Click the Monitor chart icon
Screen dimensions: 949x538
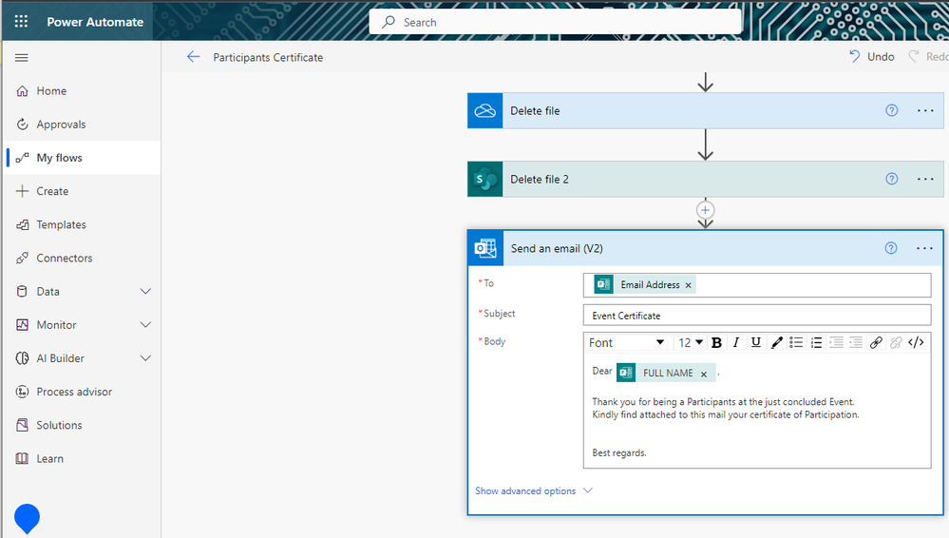pyautogui.click(x=23, y=325)
